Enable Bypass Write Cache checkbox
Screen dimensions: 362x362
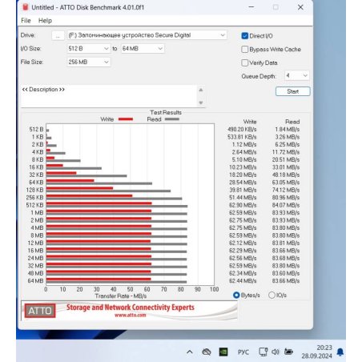click(x=244, y=49)
